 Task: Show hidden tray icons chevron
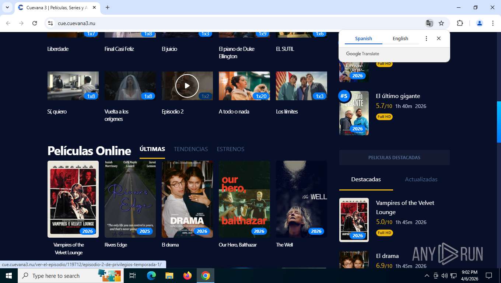427,276
